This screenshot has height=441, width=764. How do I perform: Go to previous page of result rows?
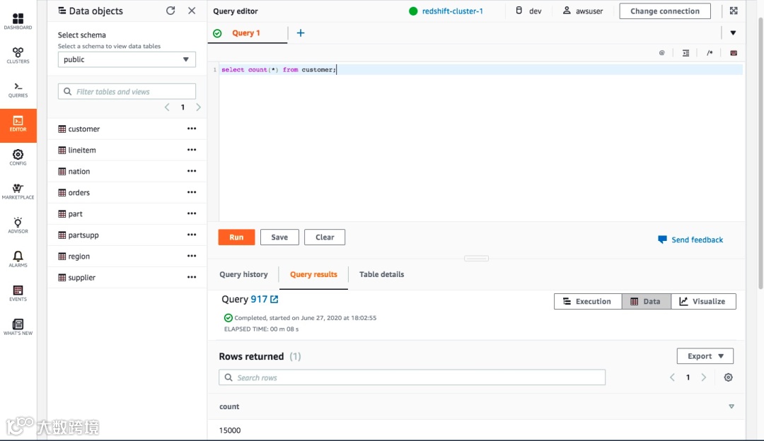pyautogui.click(x=673, y=377)
